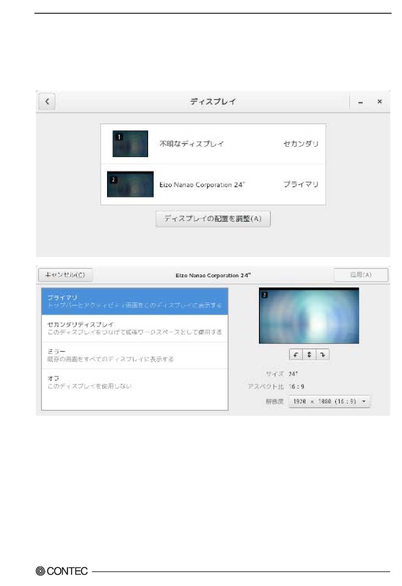Click the キャンセル(C) button
This screenshot has width=402, height=586.
click(x=65, y=275)
